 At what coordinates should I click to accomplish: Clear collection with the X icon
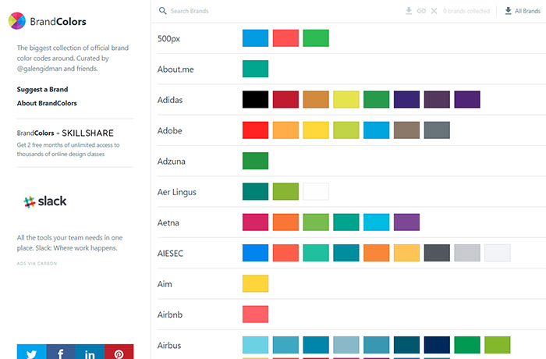point(434,11)
